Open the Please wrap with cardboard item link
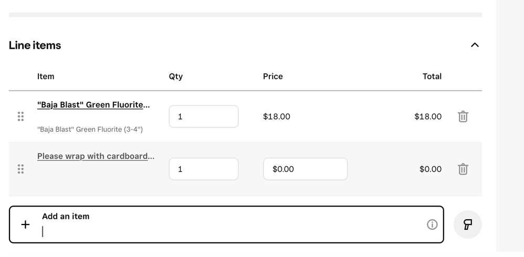Screen dimensions: 524x257 pos(96,156)
